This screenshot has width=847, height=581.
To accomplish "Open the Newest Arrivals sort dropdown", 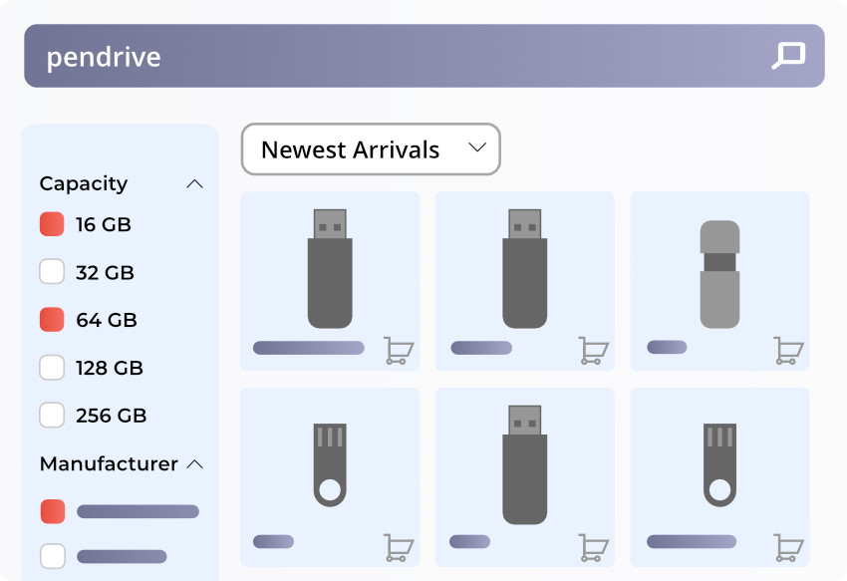I will (x=371, y=149).
